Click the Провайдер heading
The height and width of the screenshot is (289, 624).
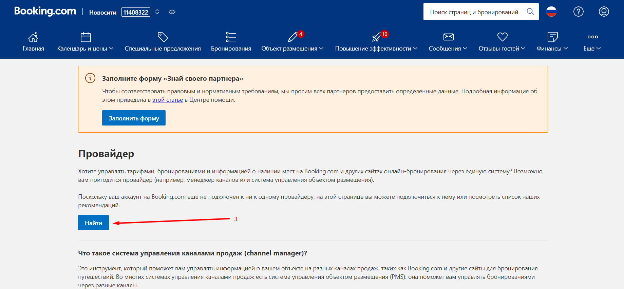(x=106, y=154)
